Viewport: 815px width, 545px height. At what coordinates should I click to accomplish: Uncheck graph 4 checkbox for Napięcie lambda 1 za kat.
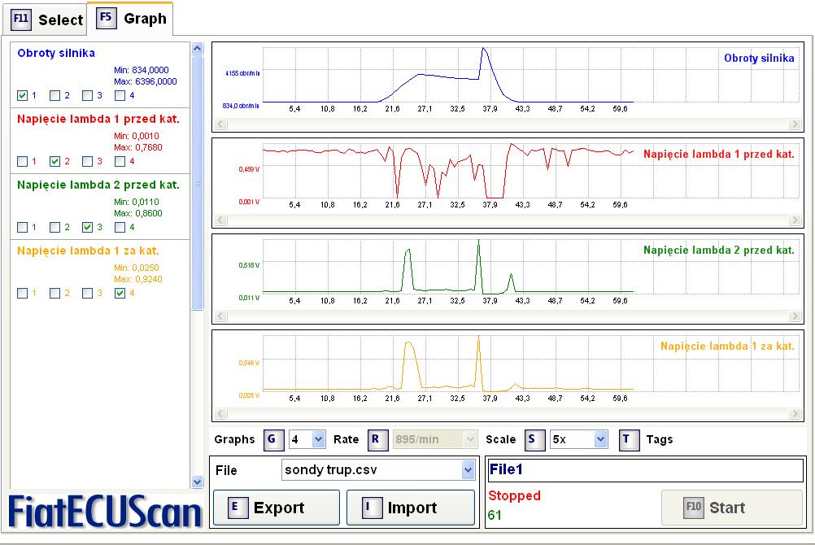(x=120, y=293)
